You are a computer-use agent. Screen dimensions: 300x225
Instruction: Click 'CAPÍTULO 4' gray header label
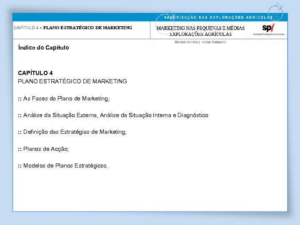point(26,28)
